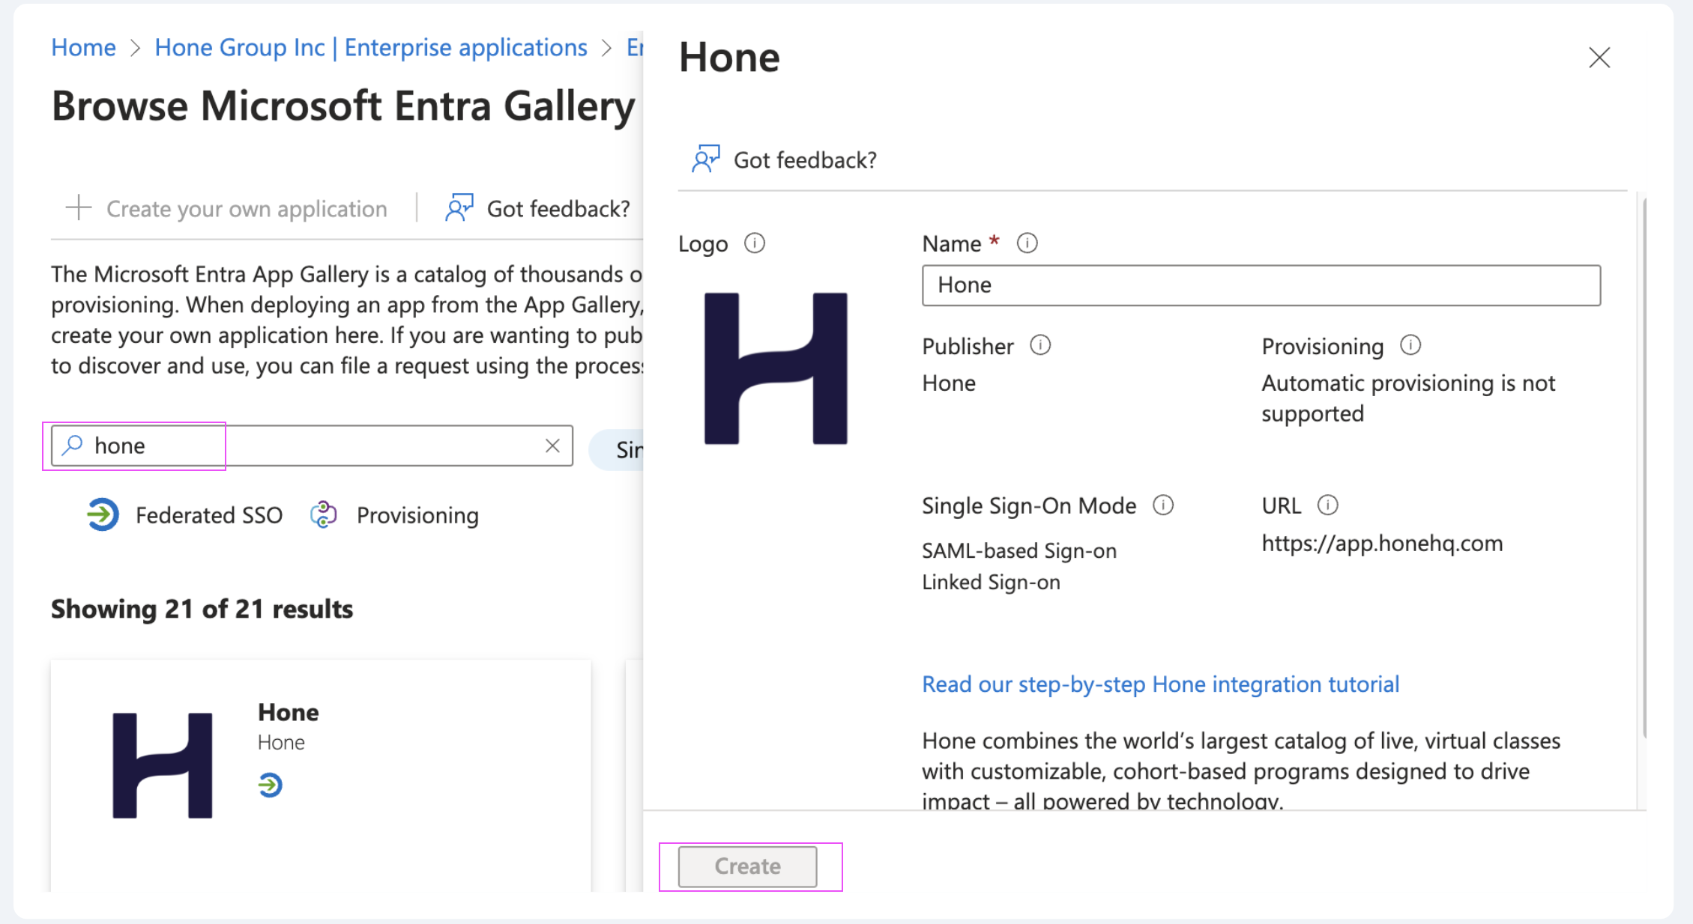Viewport: 1693px width, 924px height.
Task: Click the Federated SSO arrow icon
Action: (103, 514)
